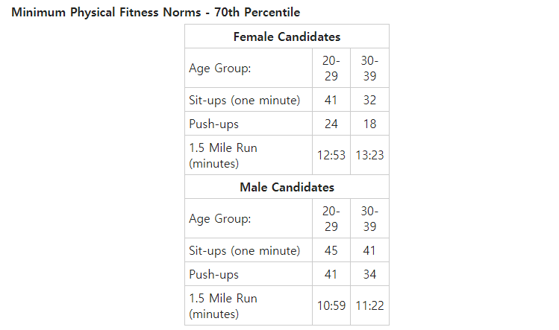Click the male Age Group label cell

pyautogui.click(x=249, y=218)
